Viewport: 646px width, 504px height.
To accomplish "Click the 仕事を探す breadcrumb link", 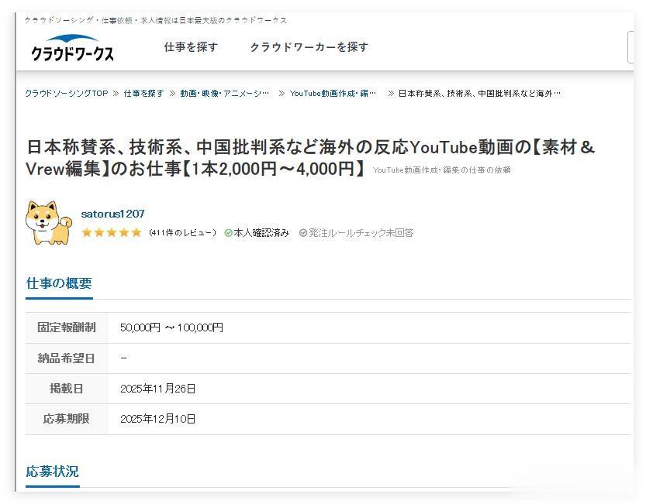I will point(143,94).
